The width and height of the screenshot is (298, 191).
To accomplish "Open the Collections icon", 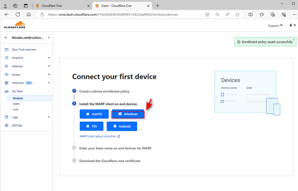I will (x=273, y=14).
